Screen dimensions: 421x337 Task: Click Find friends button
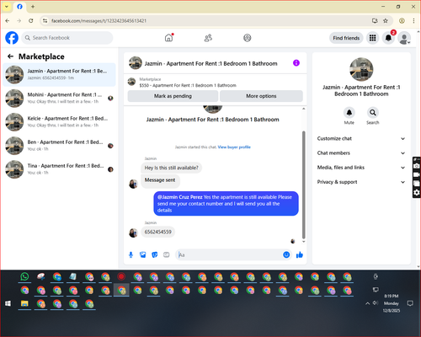[346, 38]
